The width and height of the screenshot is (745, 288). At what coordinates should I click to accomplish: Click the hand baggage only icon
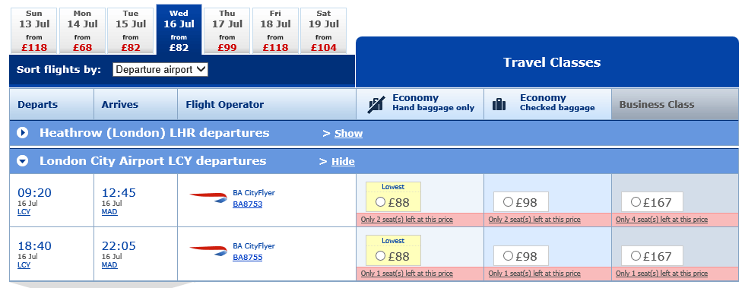(376, 105)
